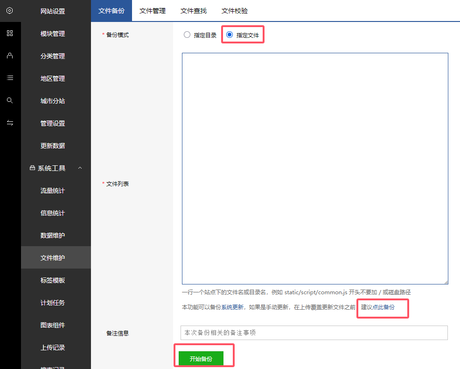Click the list menu icon in the sidebar
This screenshot has width=460, height=369.
pyautogui.click(x=10, y=78)
